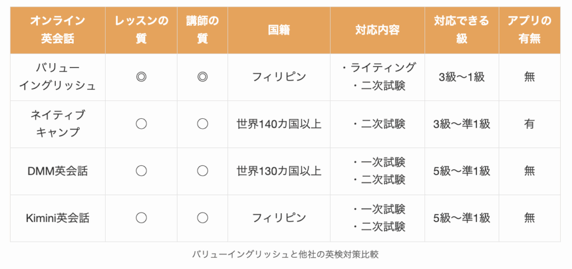Click the バリューイングリッシュ row label
This screenshot has height=269, width=572.
58,77
